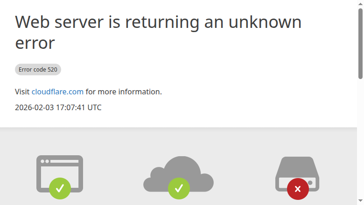364x205 pixels.
Task: Click the two window dots in browser icon
Action: point(45,161)
